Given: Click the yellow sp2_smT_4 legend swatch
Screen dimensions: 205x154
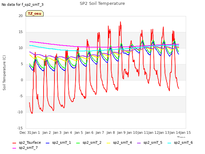Looking at the screenshot, I should (109, 143).
